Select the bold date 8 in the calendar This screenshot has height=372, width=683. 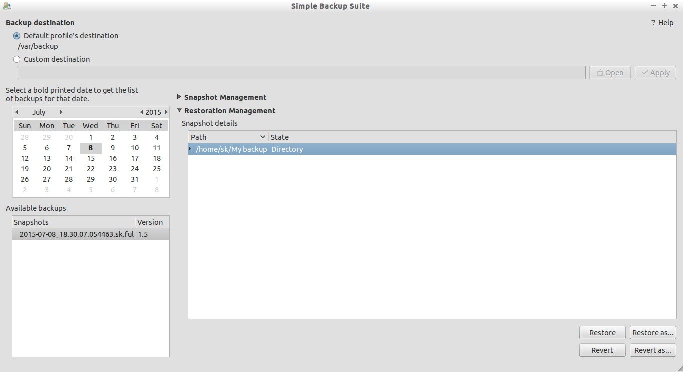[x=91, y=148]
